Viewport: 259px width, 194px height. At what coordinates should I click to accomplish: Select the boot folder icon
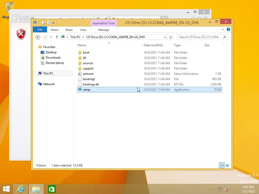click(x=80, y=52)
